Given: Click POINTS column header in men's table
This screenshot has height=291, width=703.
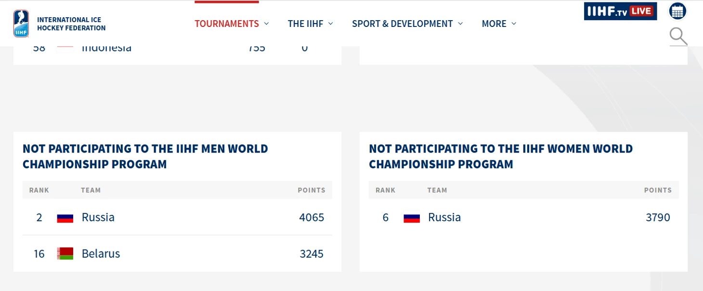Looking at the screenshot, I should click(312, 190).
